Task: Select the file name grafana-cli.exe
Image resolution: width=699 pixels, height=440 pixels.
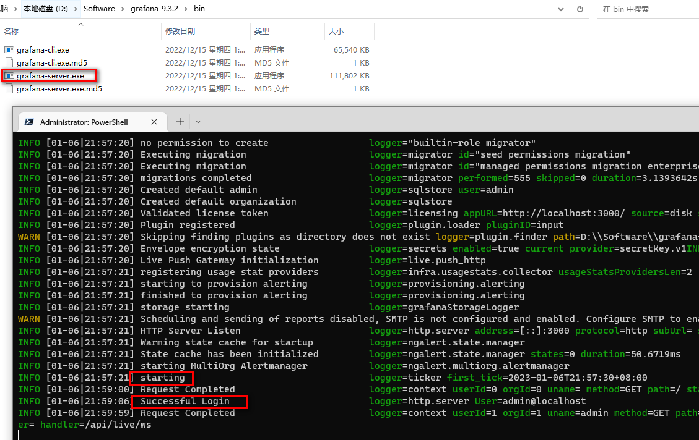Action: [x=43, y=50]
